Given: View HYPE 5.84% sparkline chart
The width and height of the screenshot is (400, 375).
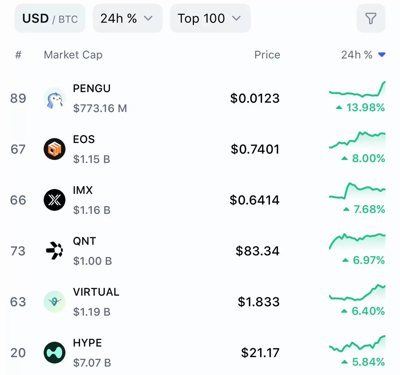Looking at the screenshot, I should [x=357, y=344].
